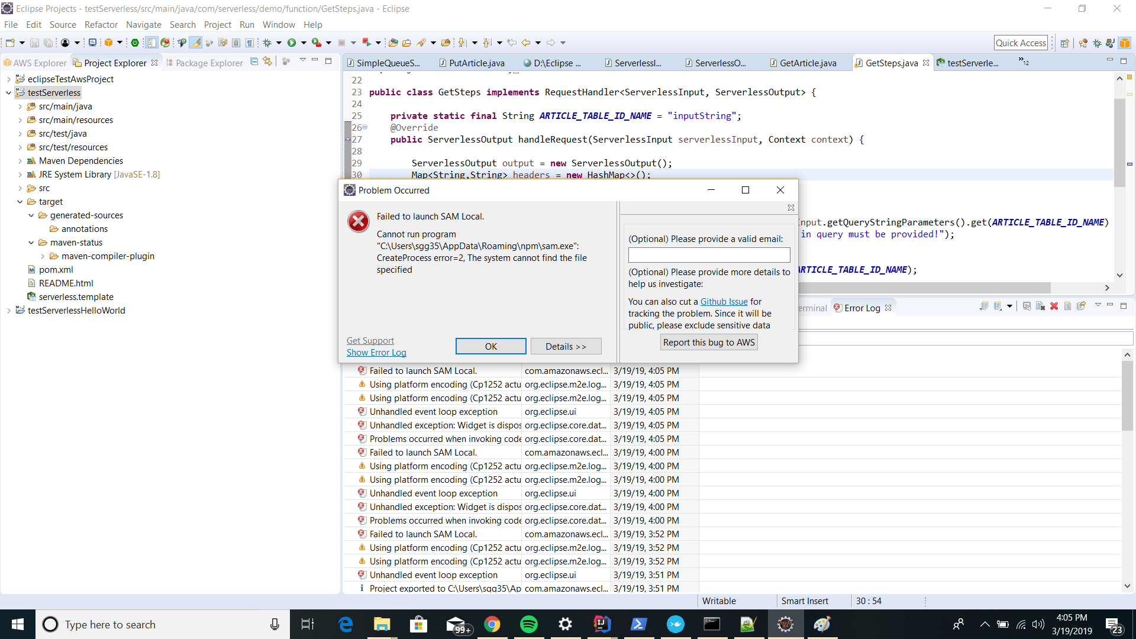Image resolution: width=1136 pixels, height=639 pixels.
Task: Launch debugging via the bug toolbar icon
Action: click(267, 42)
